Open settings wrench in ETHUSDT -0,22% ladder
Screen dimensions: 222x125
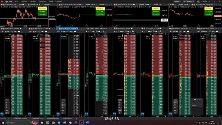(115, 32)
